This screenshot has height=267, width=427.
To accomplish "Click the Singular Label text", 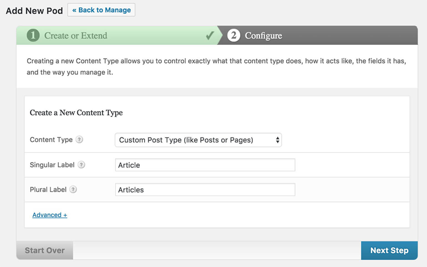I will point(52,165).
